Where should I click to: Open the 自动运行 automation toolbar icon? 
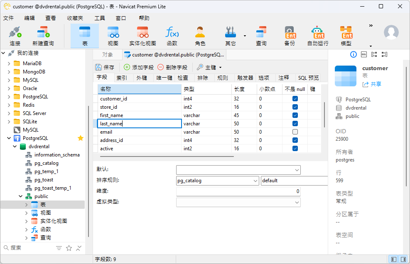[x=318, y=36]
